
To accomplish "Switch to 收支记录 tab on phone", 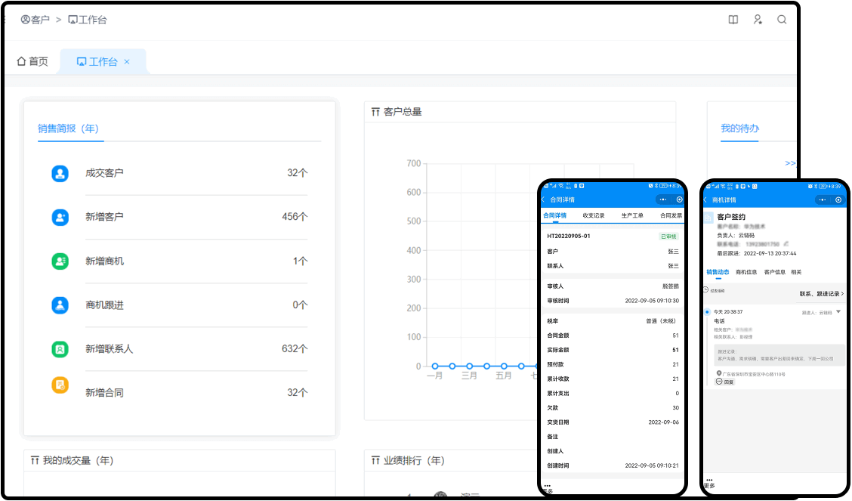I will pos(594,215).
